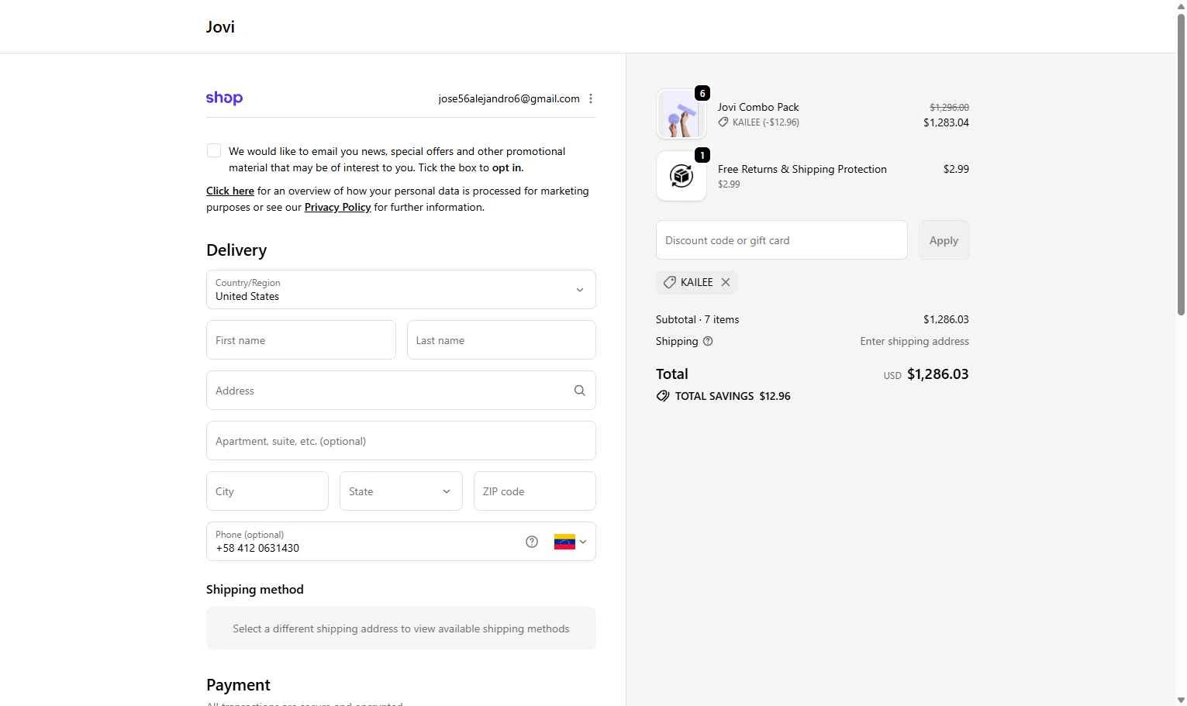Click the Free Returns & Shipping Protection title
This screenshot has height=706, width=1187.
pyautogui.click(x=802, y=169)
